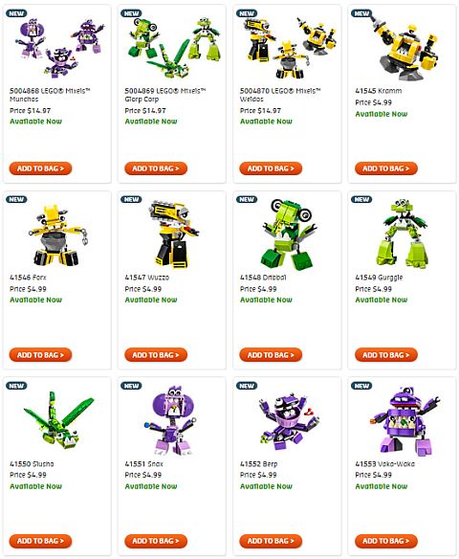Viewport: 459px width, 559px height.
Task: View the green Dribbal figure image
Action: [x=289, y=235]
